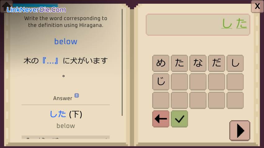The image size is (264, 148).
Task: Pick the な hiragana tile
Action: (198, 63)
